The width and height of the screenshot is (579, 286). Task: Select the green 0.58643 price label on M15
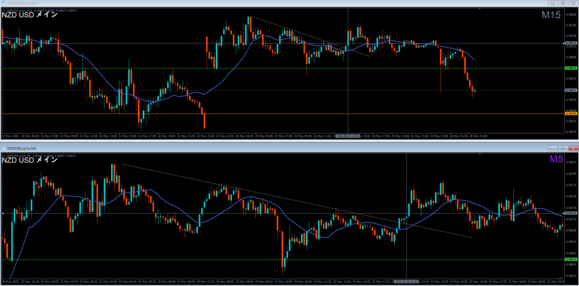point(571,68)
